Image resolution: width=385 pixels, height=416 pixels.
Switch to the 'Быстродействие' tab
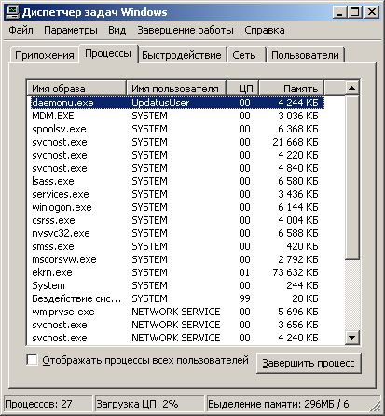point(182,55)
